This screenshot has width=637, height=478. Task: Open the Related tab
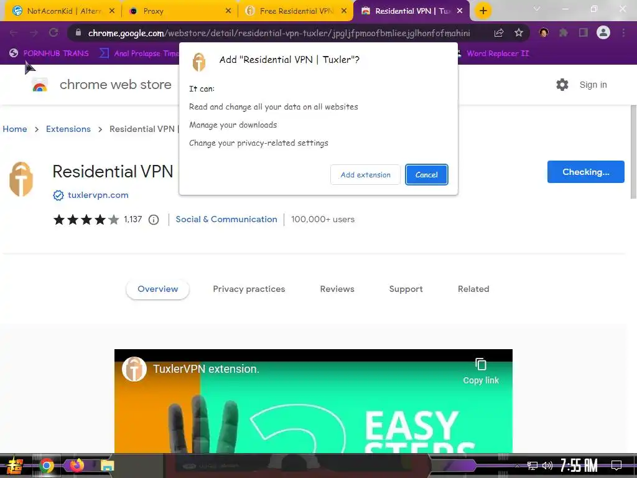point(473,289)
